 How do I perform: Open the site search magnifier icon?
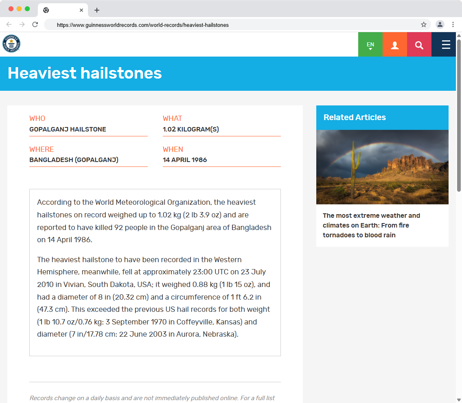419,44
